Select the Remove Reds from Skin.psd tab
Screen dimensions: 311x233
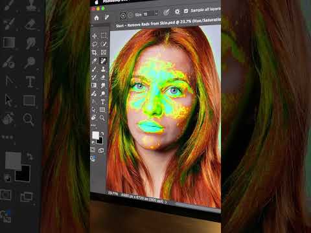[x=168, y=23]
